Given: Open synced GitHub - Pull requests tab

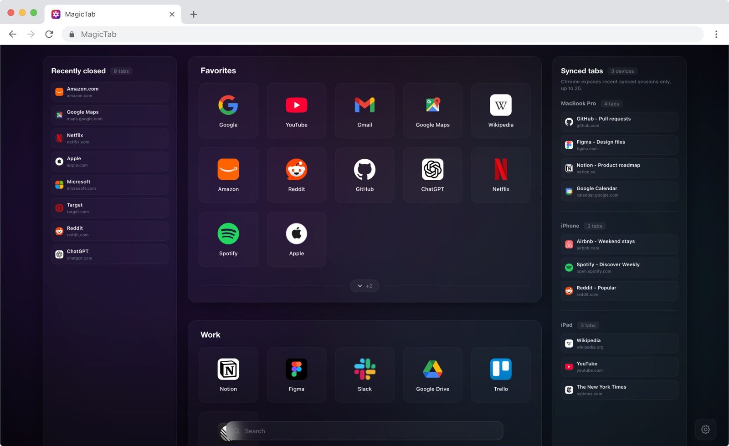Looking at the screenshot, I should pyautogui.click(x=619, y=122).
